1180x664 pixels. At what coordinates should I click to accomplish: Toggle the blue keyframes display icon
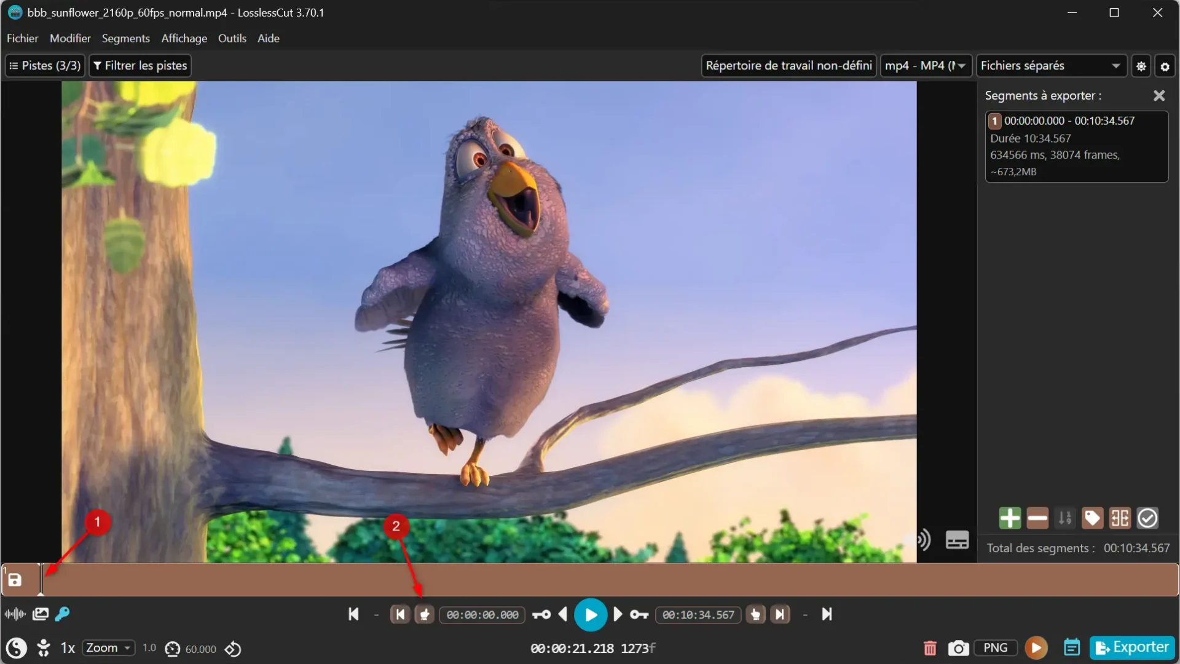pos(62,614)
